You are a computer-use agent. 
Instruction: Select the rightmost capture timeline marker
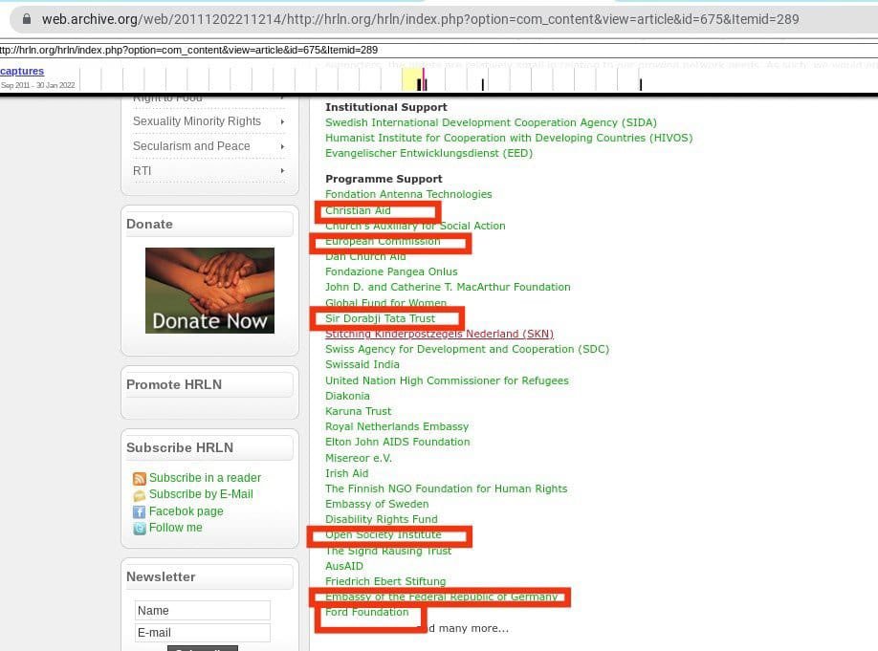click(x=641, y=84)
